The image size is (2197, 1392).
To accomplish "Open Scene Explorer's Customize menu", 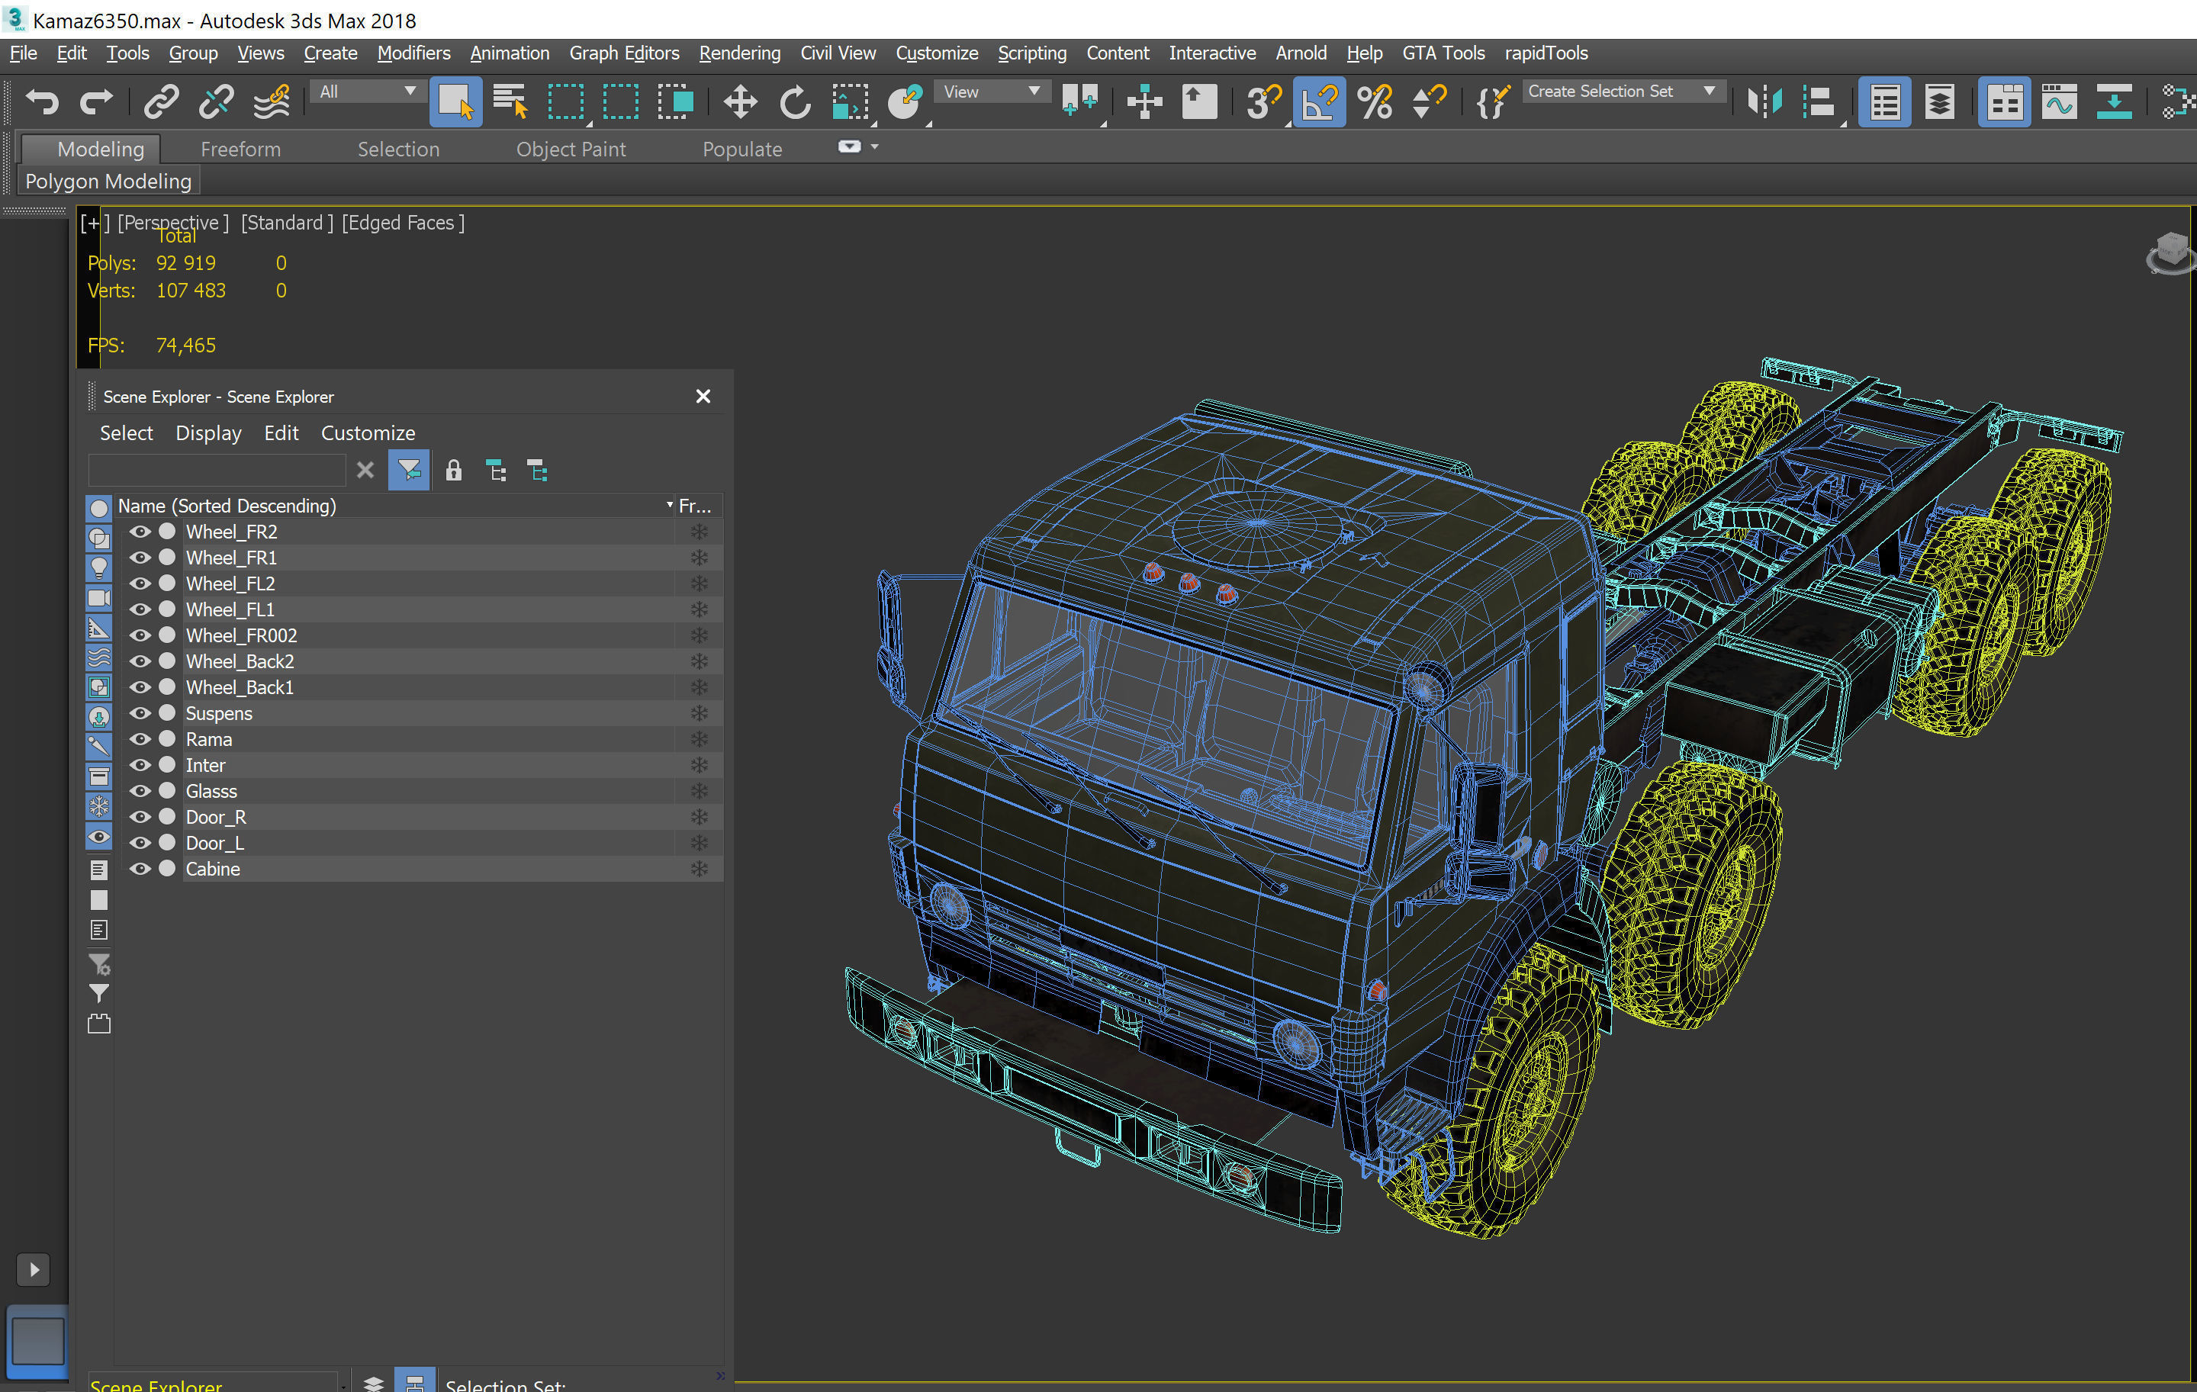I will (367, 433).
